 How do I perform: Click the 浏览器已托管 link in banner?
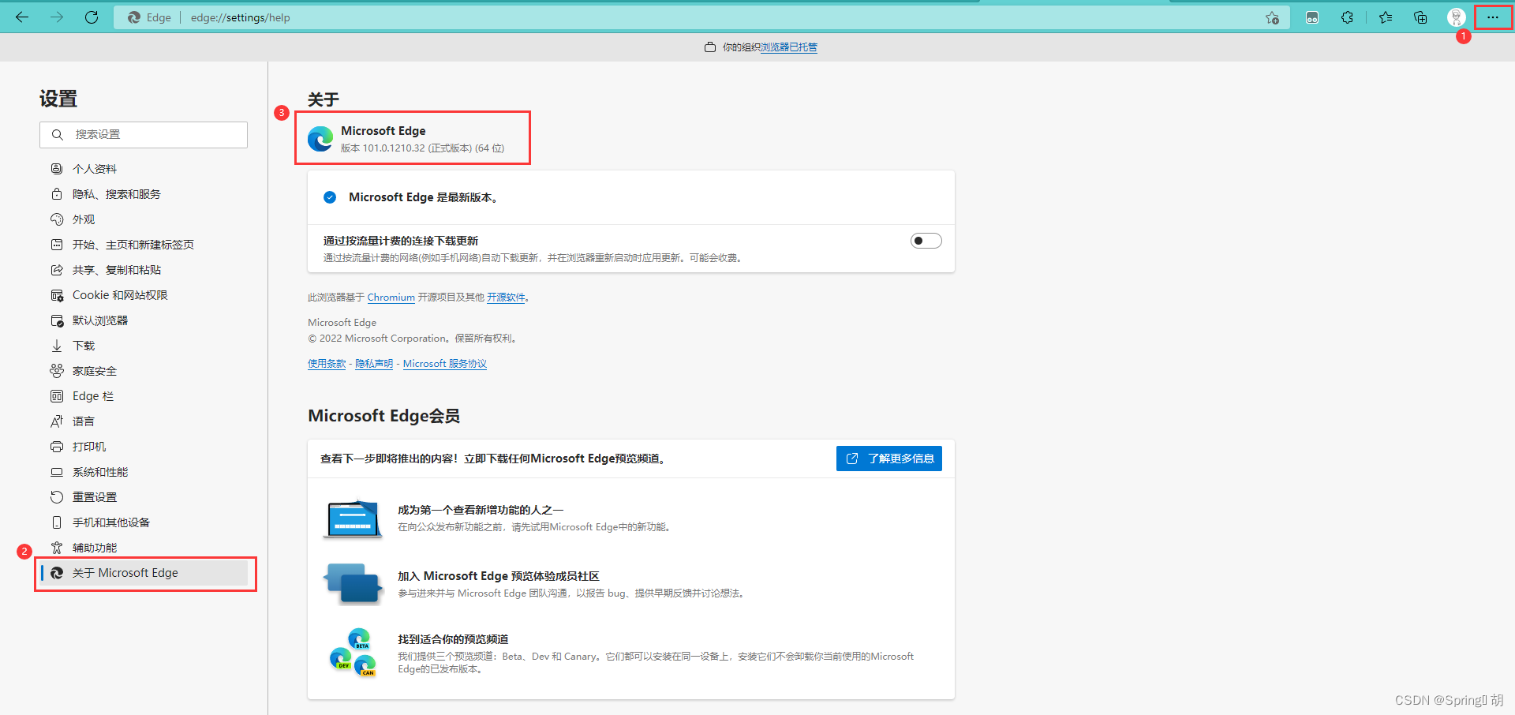coord(789,47)
